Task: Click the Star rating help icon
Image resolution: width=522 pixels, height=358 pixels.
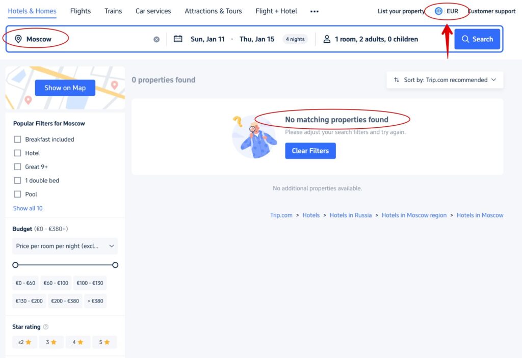Action: coord(45,327)
